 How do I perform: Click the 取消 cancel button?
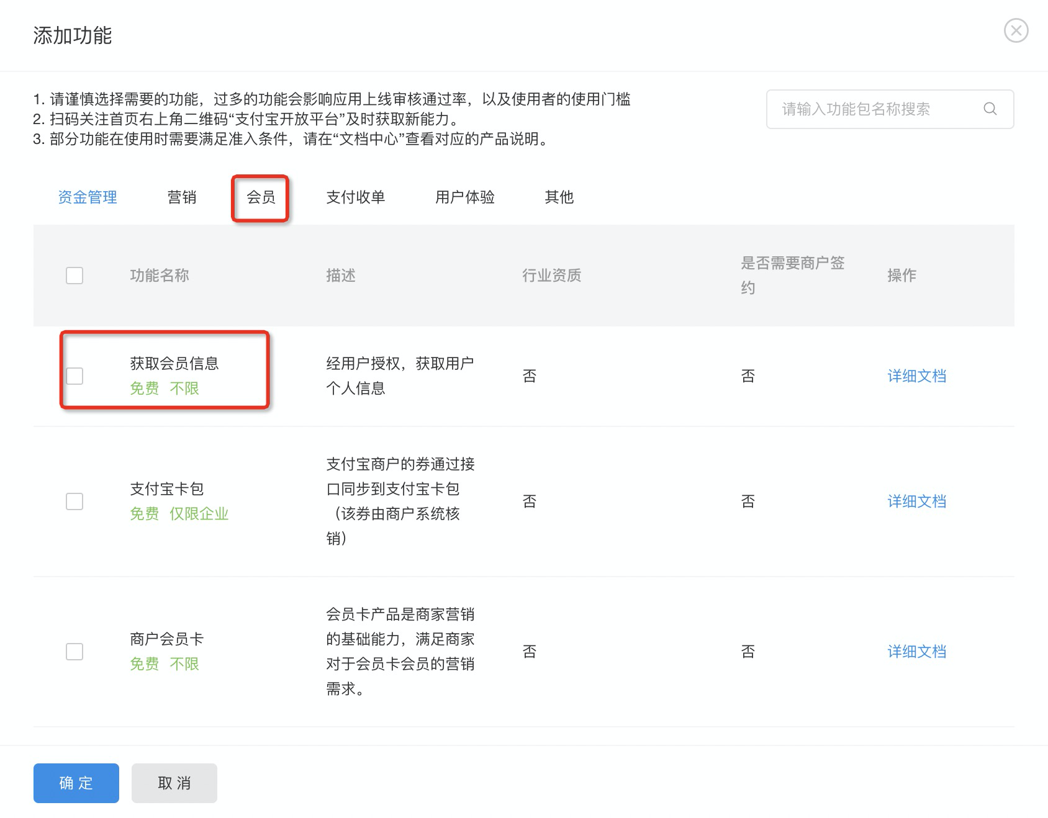point(174,783)
